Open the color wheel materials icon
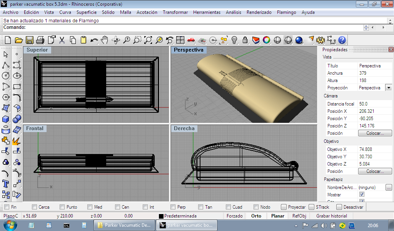Image resolution: width=394 pixels, height=231 pixels. click(x=266, y=40)
